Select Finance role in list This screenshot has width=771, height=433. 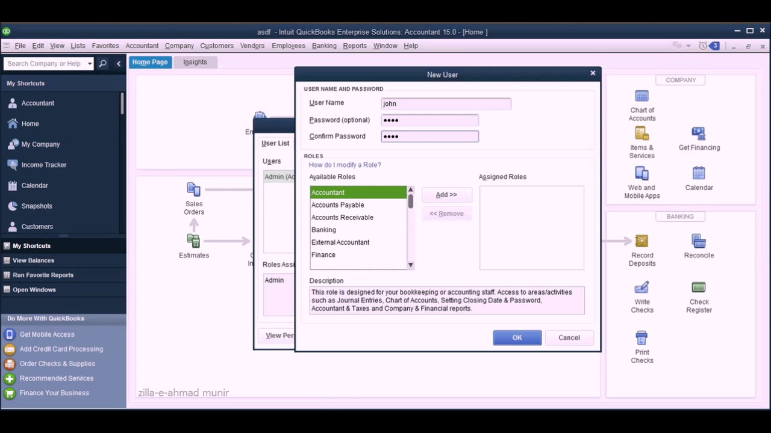pos(358,255)
